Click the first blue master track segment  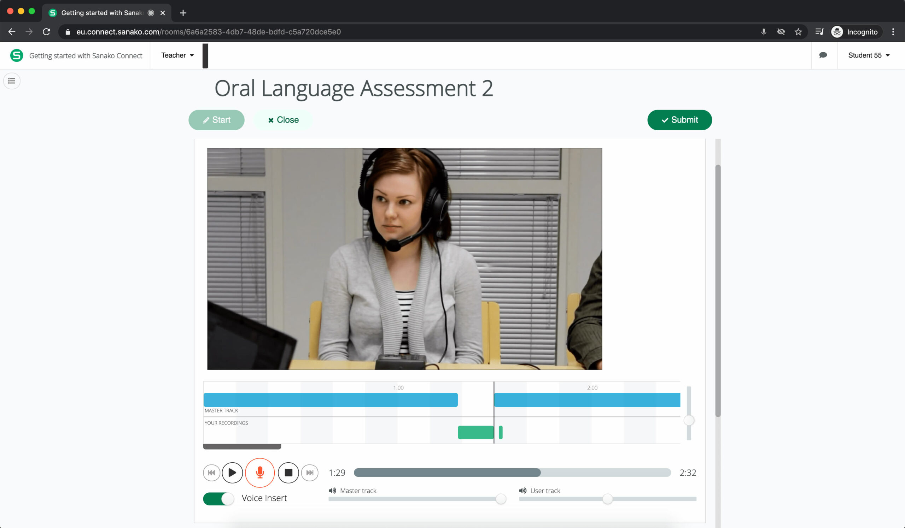click(x=331, y=399)
